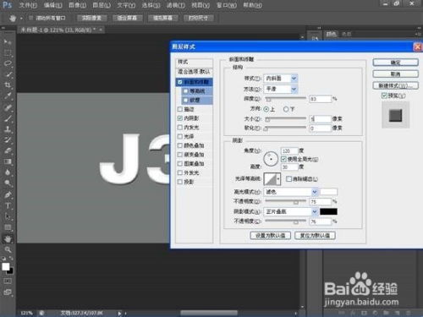Click 设置为默认值 button
Screen dimensions: 423x317
pos(271,235)
